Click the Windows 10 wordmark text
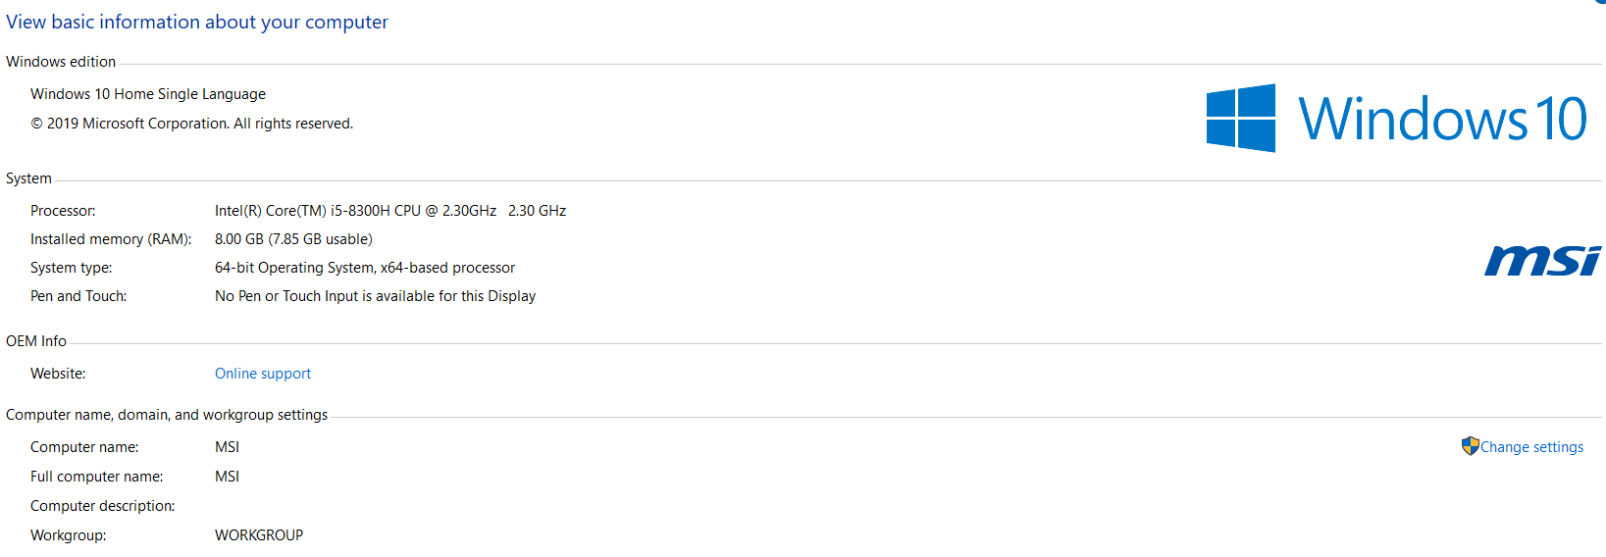 tap(1442, 120)
